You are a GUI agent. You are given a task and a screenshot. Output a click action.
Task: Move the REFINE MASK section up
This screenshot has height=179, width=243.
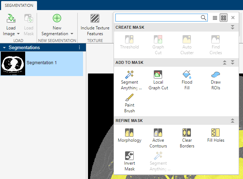tap(233, 121)
